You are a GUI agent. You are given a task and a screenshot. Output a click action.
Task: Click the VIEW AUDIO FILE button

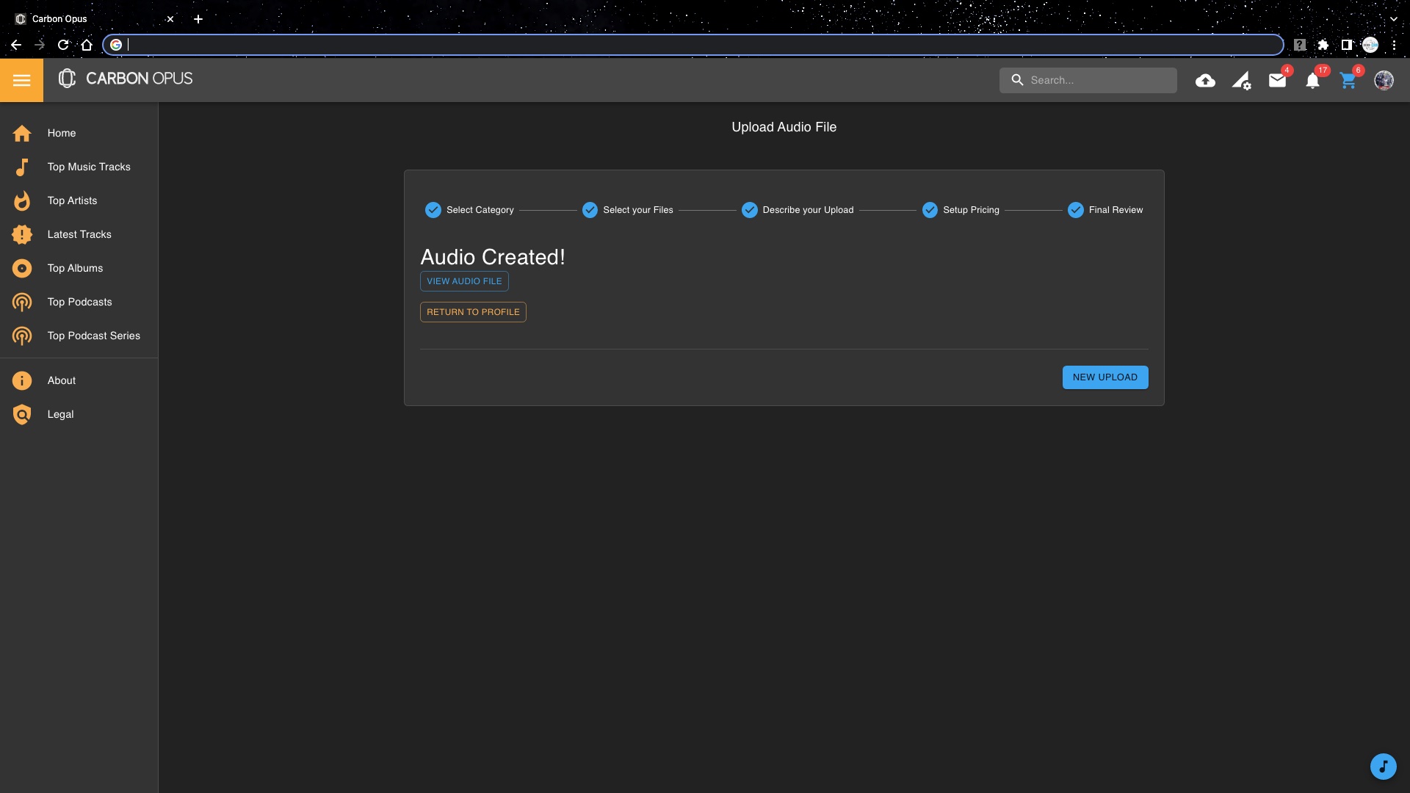pyautogui.click(x=464, y=281)
